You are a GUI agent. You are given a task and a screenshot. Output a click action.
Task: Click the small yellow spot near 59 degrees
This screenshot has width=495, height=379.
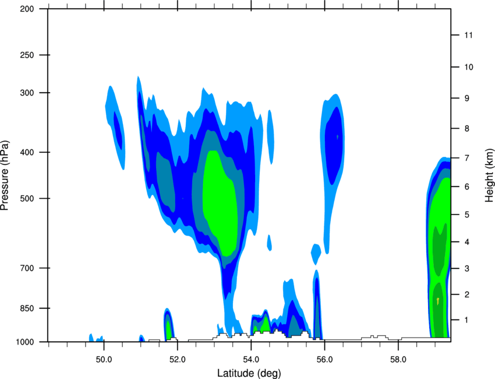(438, 301)
